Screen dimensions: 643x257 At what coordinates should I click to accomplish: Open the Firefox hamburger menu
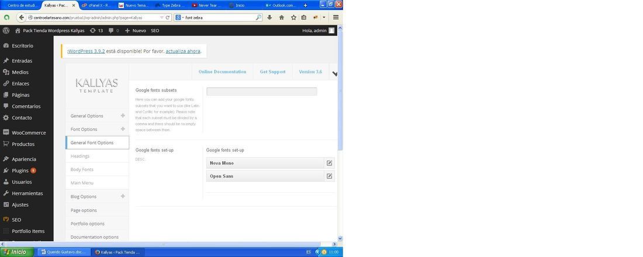[x=336, y=18]
